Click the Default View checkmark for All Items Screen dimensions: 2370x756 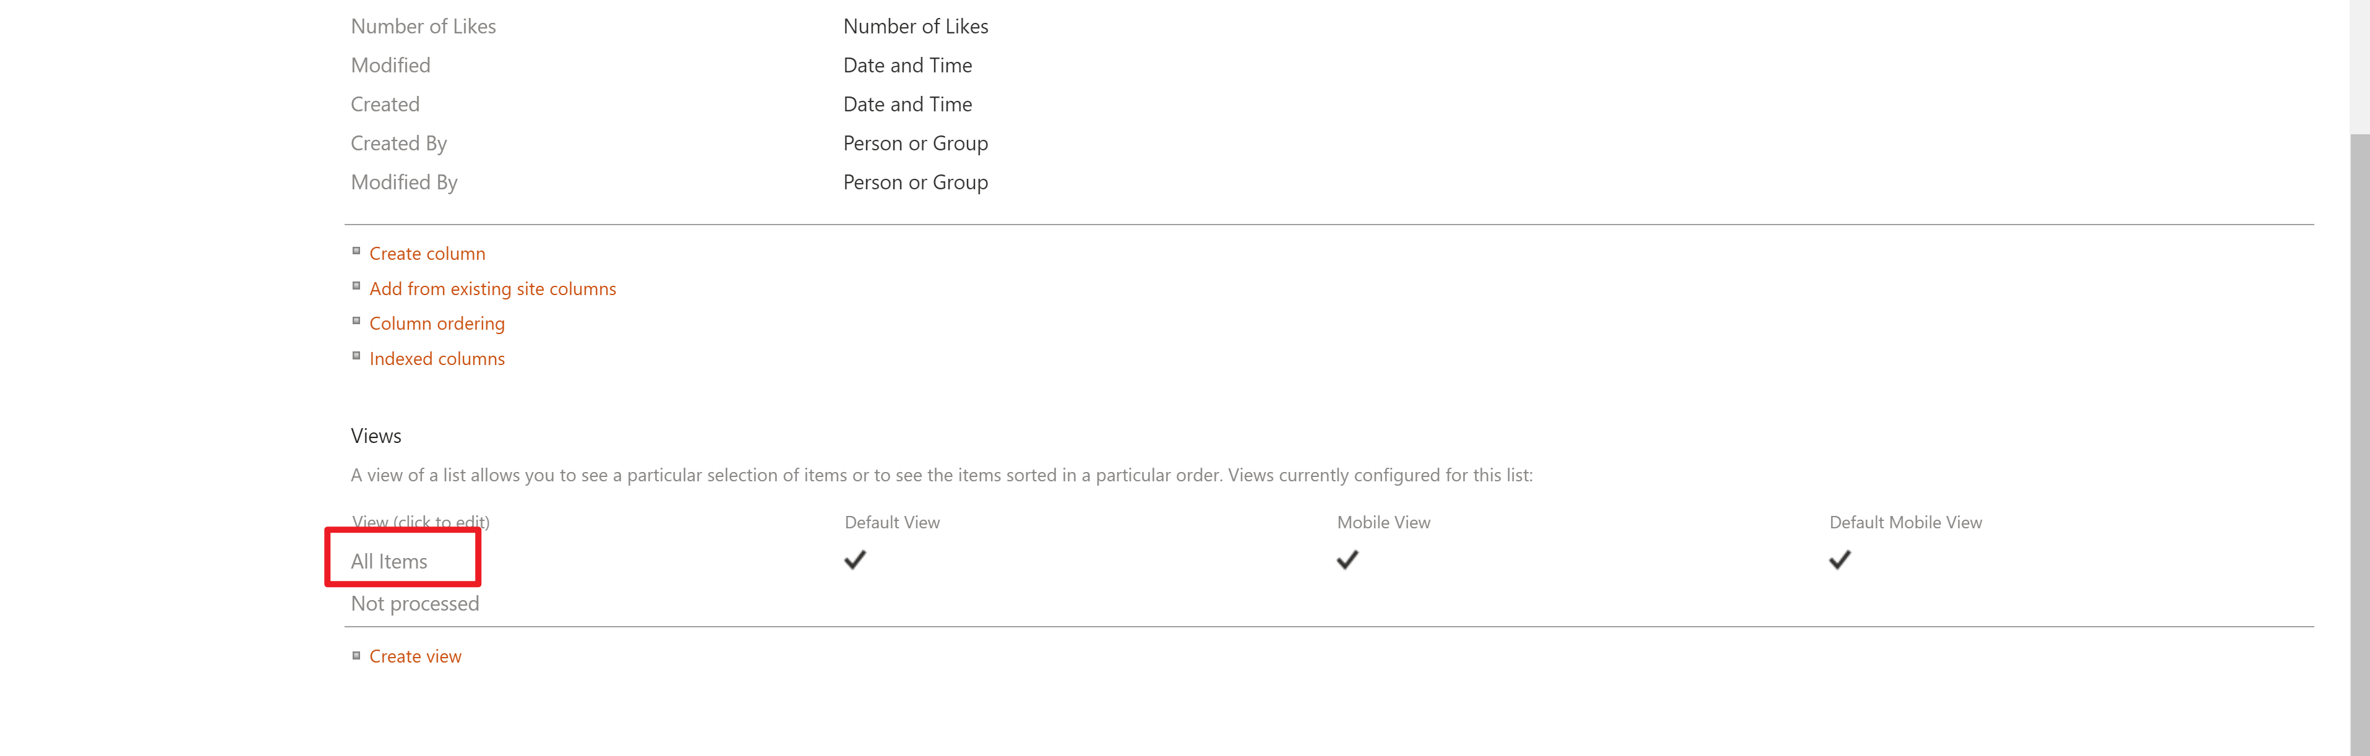855,559
